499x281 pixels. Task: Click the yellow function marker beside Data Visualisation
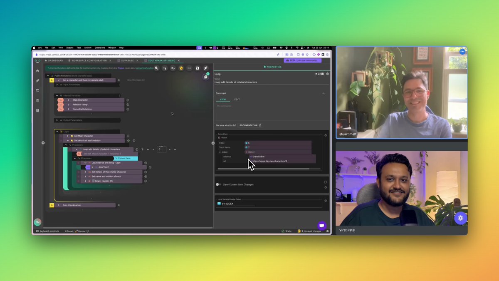click(52, 205)
